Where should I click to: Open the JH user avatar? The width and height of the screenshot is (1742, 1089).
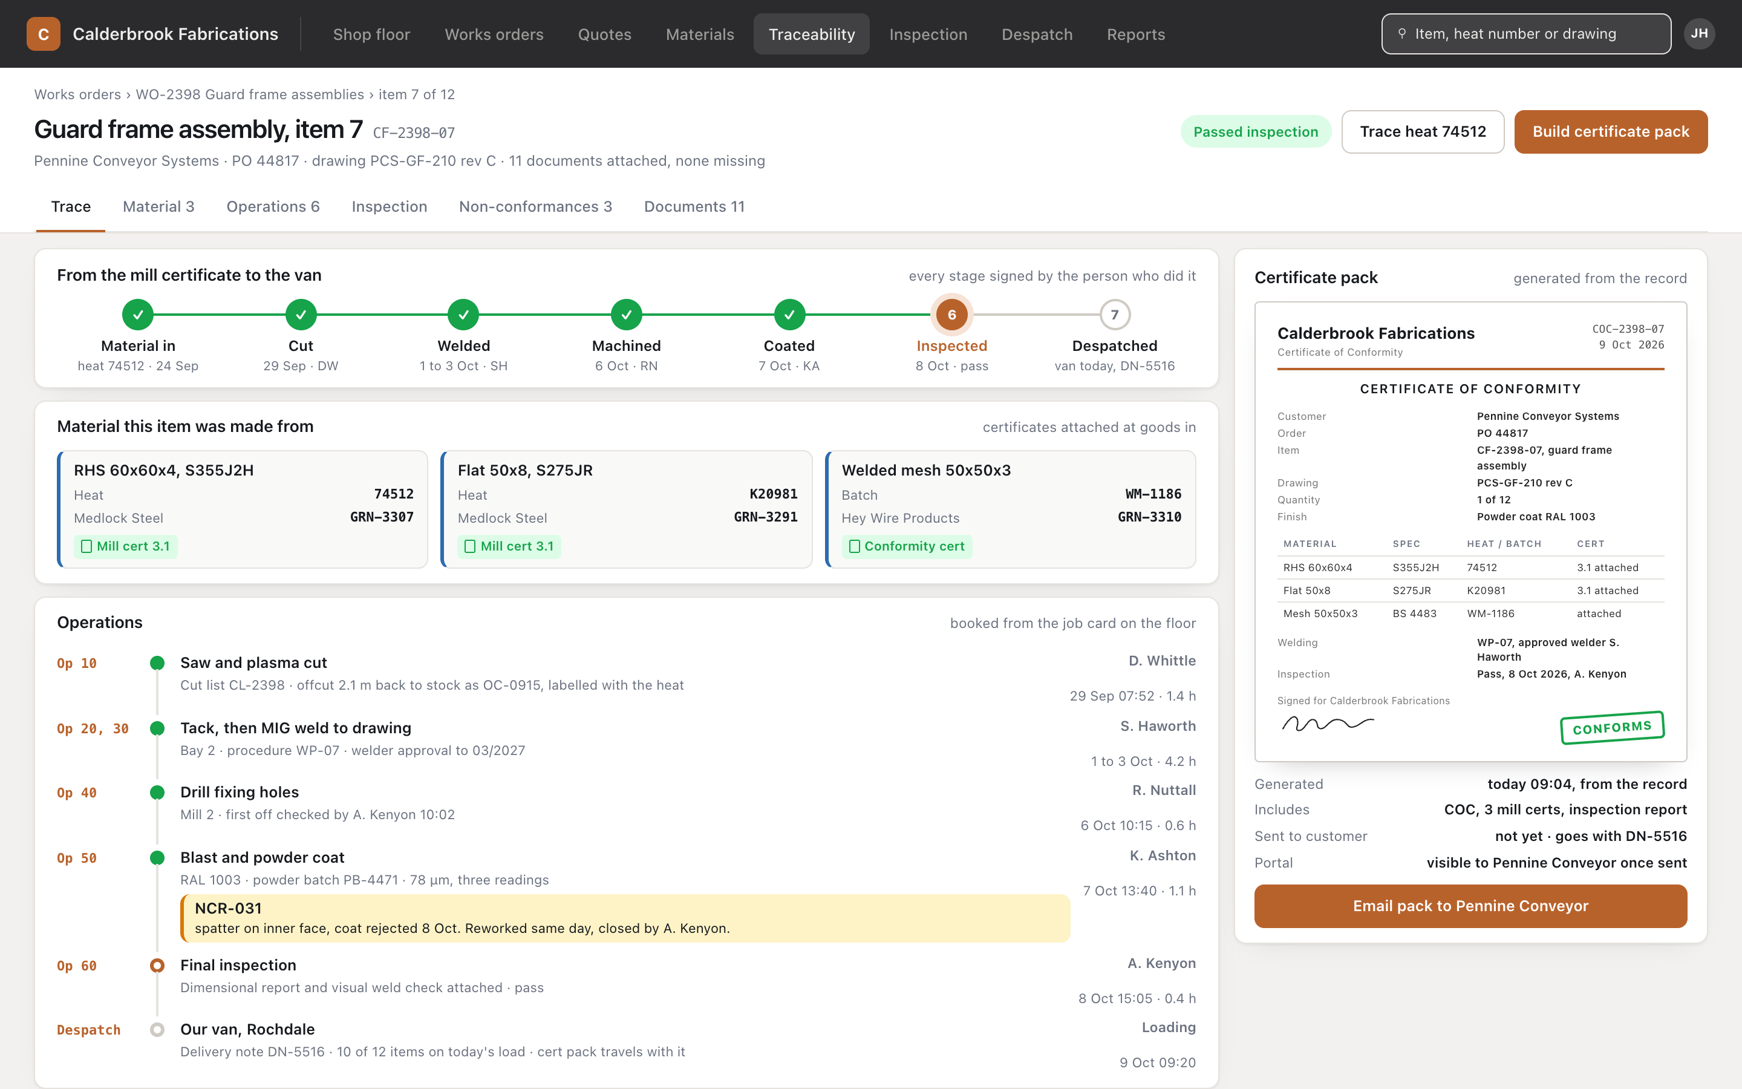coord(1699,34)
